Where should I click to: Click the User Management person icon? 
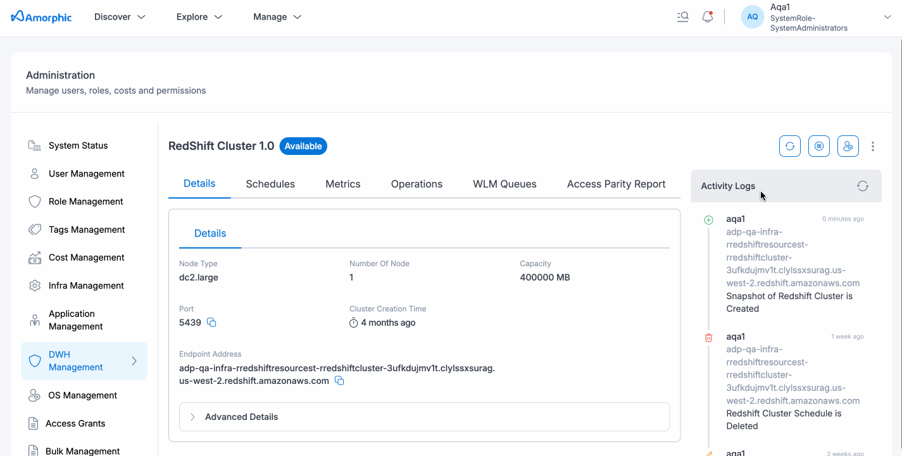point(35,173)
